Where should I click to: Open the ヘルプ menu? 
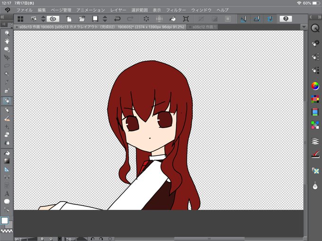click(x=223, y=10)
